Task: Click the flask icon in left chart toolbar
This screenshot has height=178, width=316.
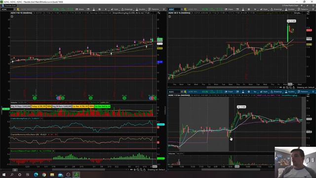Action: (x=94, y=9)
